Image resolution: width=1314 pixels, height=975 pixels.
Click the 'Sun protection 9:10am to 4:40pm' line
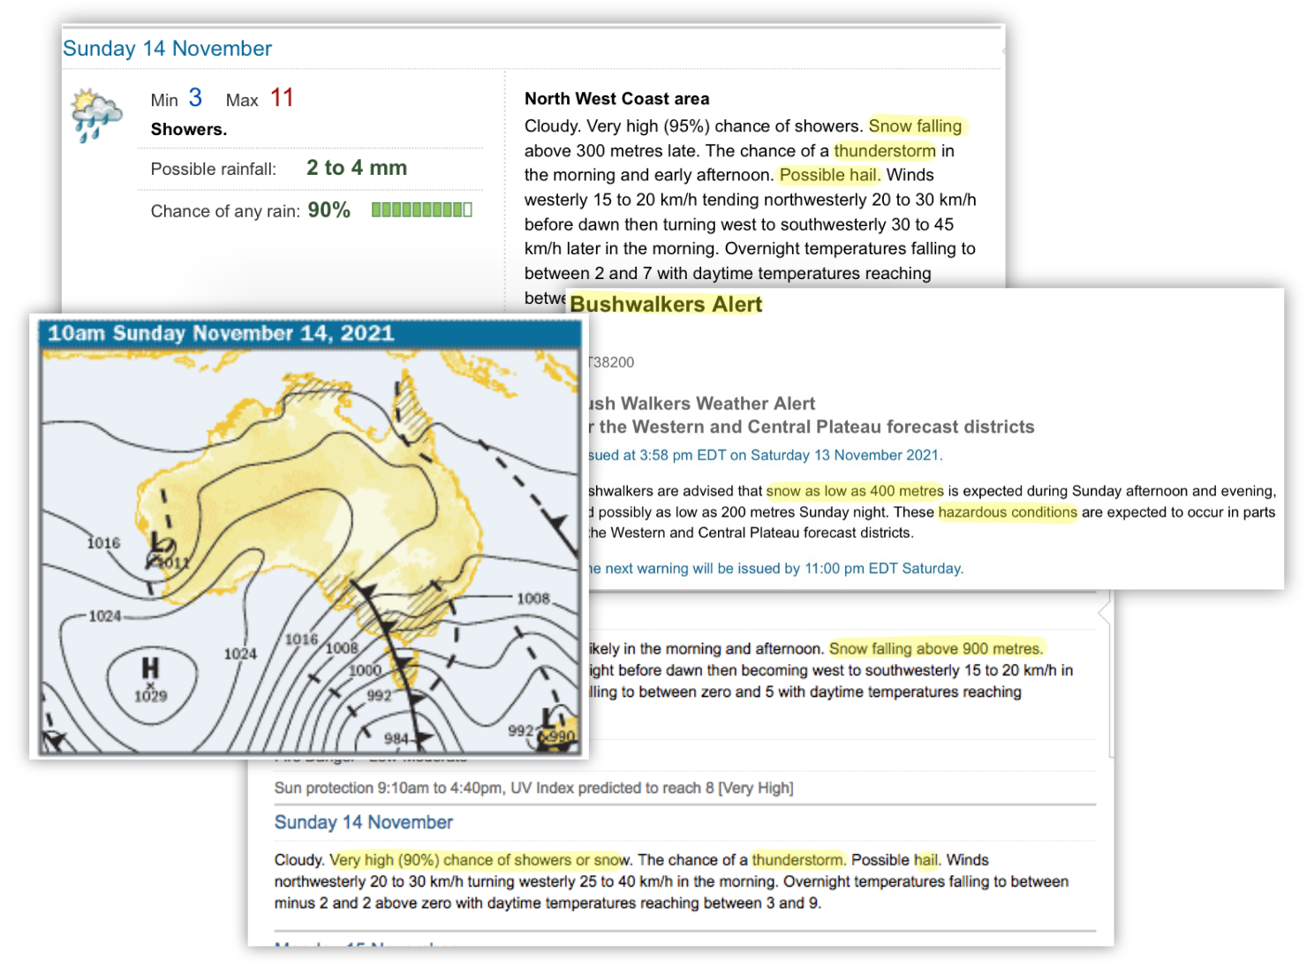(x=534, y=788)
